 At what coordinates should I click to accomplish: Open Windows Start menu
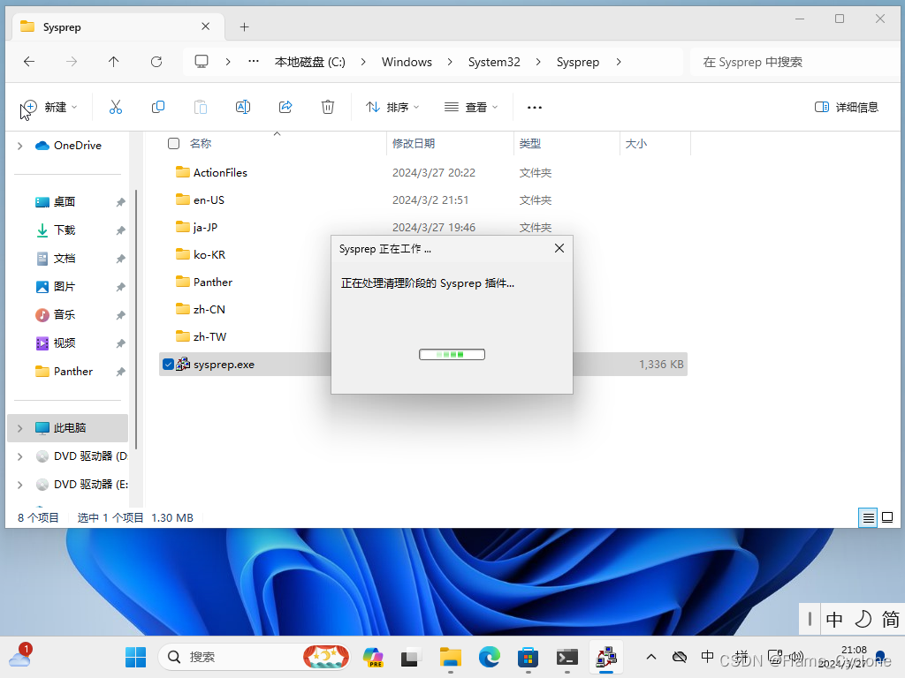coord(135,657)
